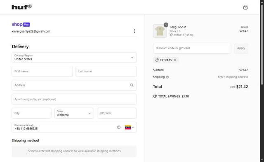Screen dimensions: 264x162
Task: Click the Phone (optional) field
Action: 74,127
